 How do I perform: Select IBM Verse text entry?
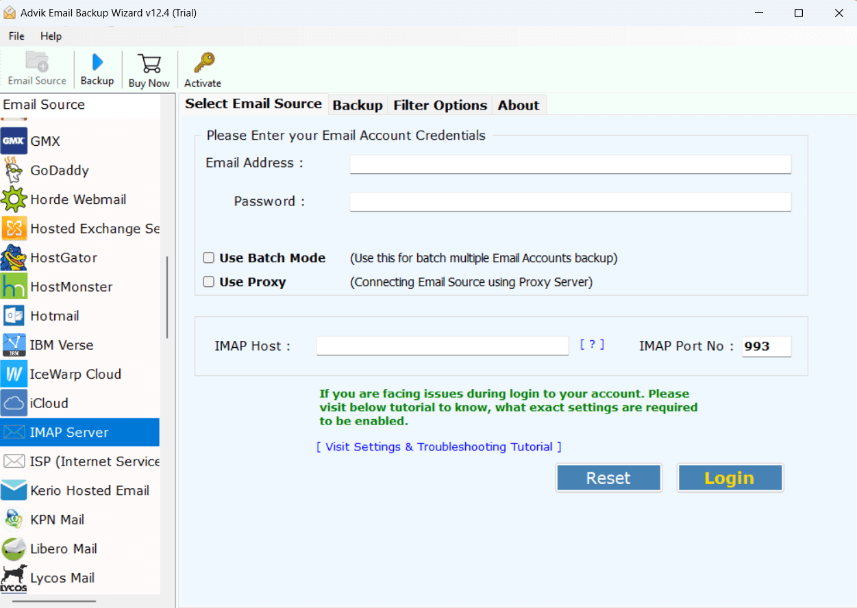pos(62,344)
